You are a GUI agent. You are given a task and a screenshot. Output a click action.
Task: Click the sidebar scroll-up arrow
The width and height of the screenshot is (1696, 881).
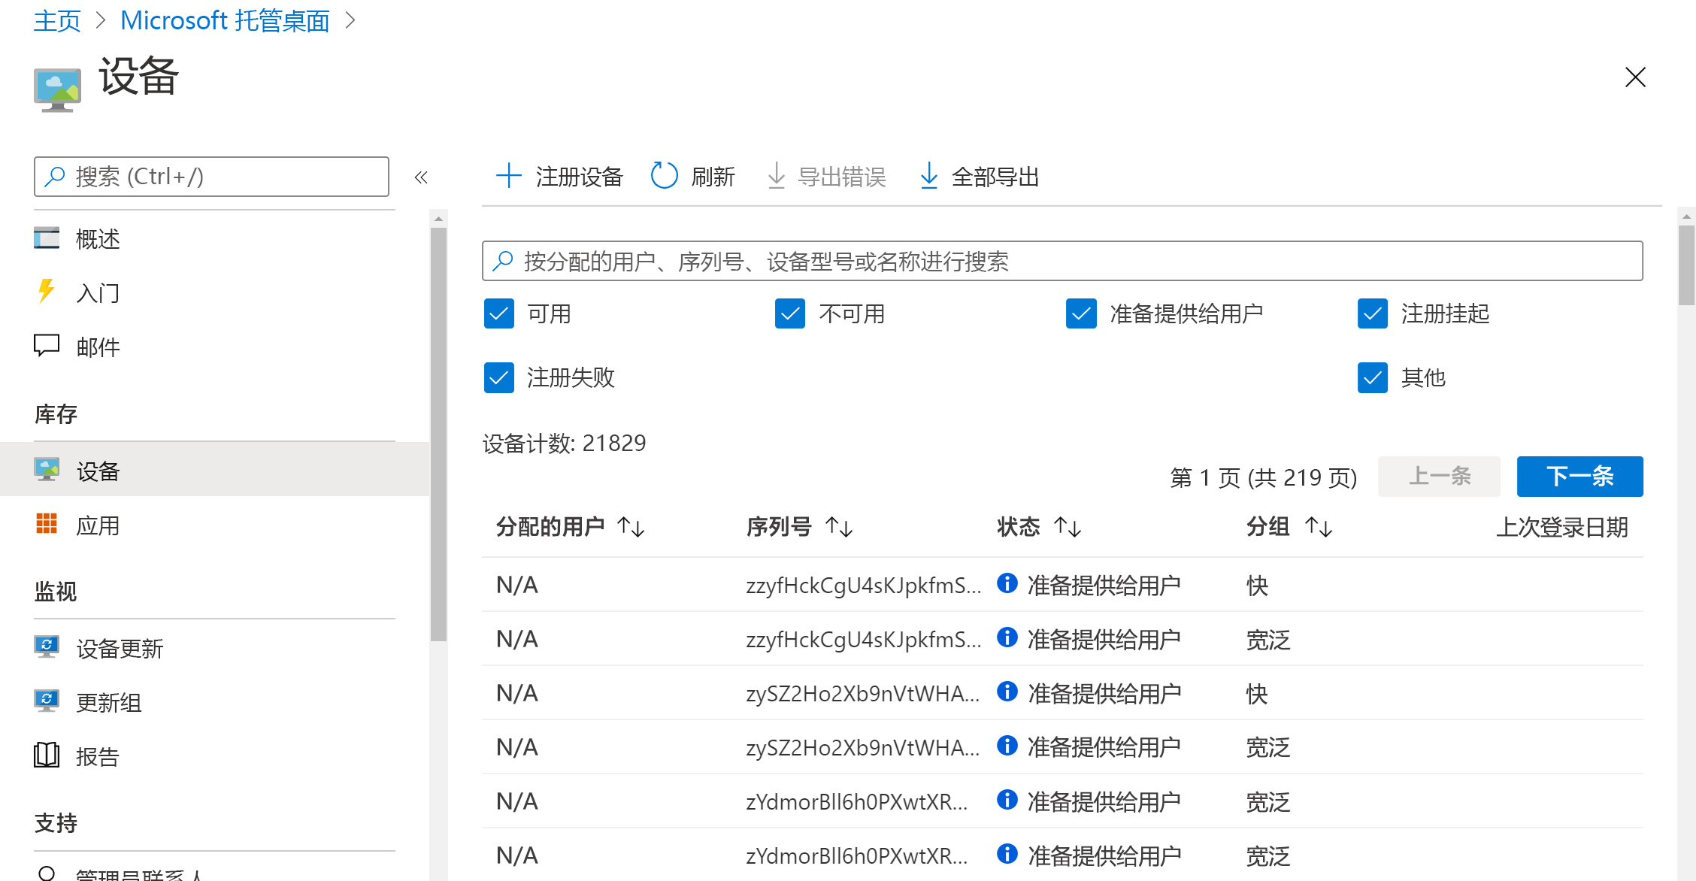[x=439, y=219]
